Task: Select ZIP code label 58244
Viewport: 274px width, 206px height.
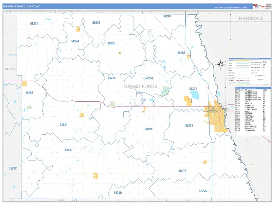Action: tap(75, 41)
